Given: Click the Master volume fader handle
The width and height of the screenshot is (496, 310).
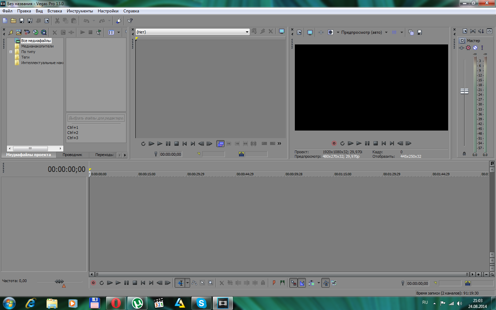Looking at the screenshot, I should (465, 91).
